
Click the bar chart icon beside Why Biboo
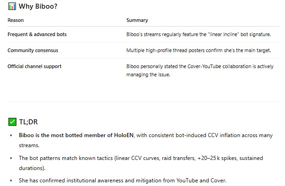click(x=12, y=7)
